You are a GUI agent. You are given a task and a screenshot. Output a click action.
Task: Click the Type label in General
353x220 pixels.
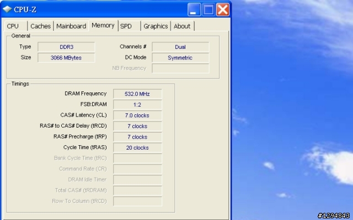pos(25,47)
